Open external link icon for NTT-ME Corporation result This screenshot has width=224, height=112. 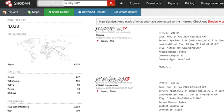point(127,79)
